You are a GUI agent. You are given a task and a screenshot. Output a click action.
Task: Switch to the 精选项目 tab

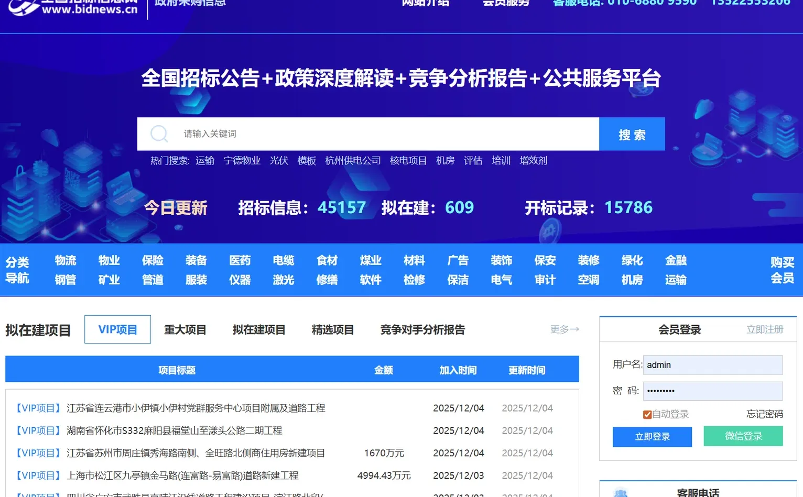pos(332,329)
